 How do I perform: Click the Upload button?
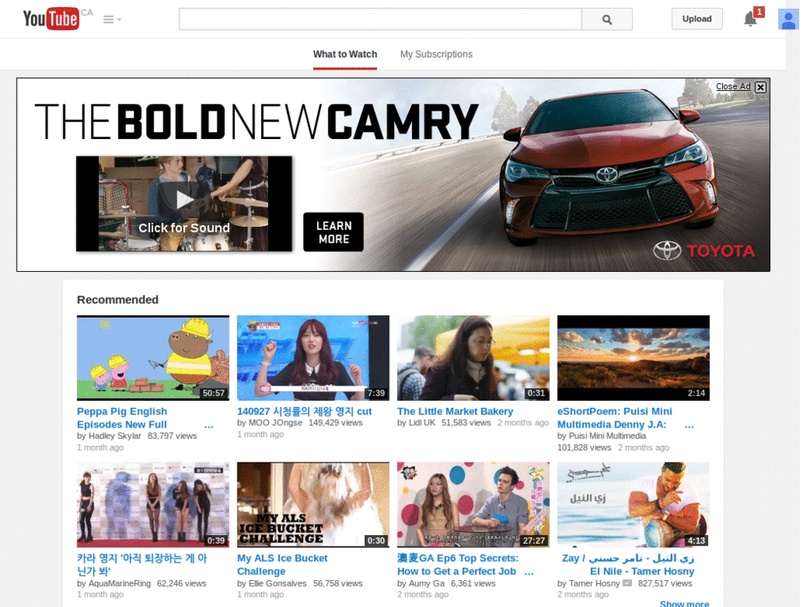point(697,19)
